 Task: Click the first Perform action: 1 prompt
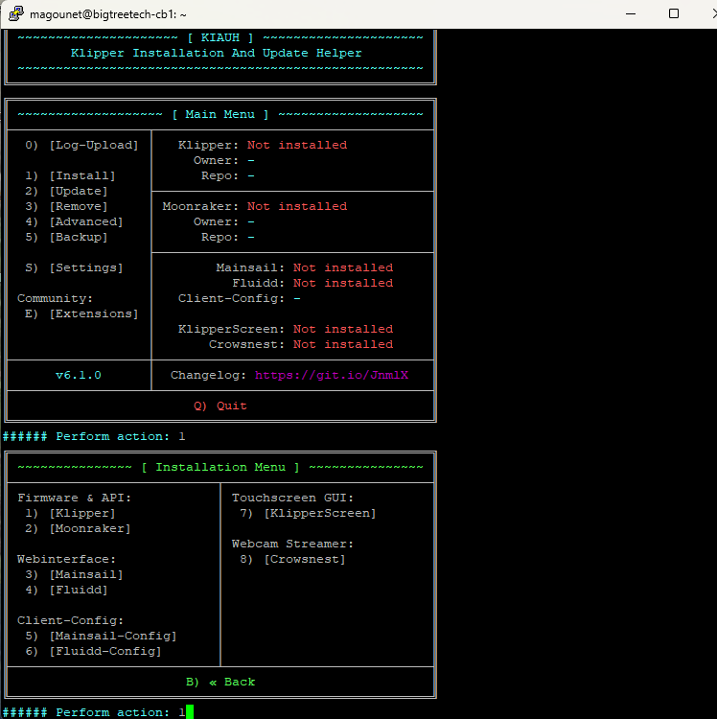point(94,436)
